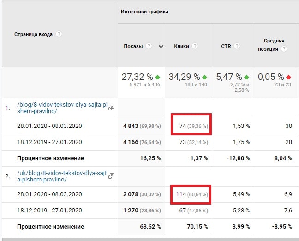Sort by Показы column header
The image size is (299, 241).
click(x=133, y=46)
